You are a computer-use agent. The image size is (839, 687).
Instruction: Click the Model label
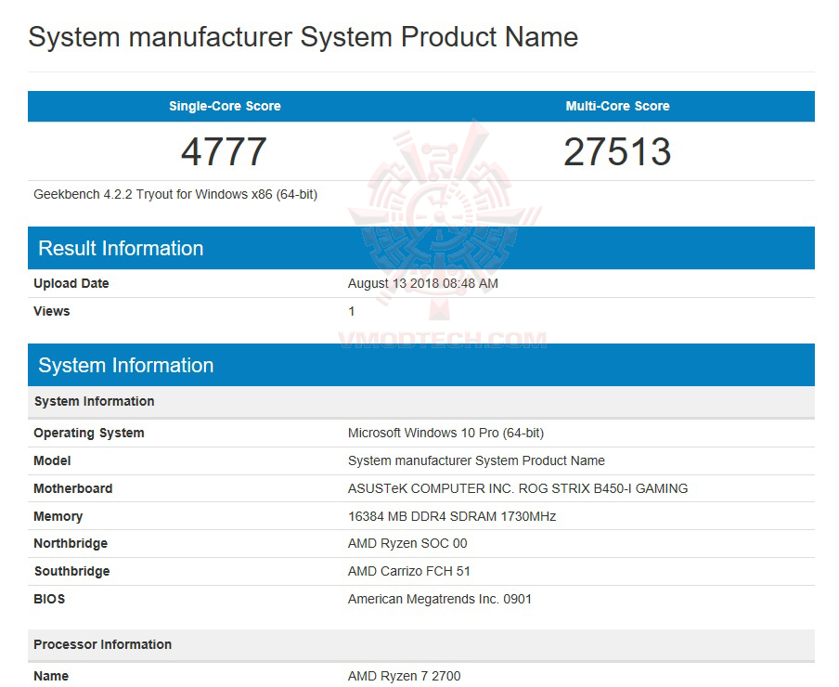(x=52, y=460)
